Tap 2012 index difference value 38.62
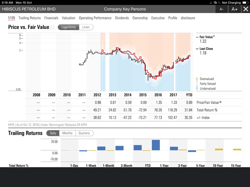250x187 pixels. click(97, 117)
